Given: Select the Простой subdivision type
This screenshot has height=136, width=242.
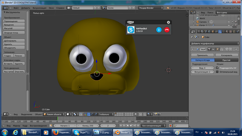Looking at the screenshot, I should (x=226, y=60).
